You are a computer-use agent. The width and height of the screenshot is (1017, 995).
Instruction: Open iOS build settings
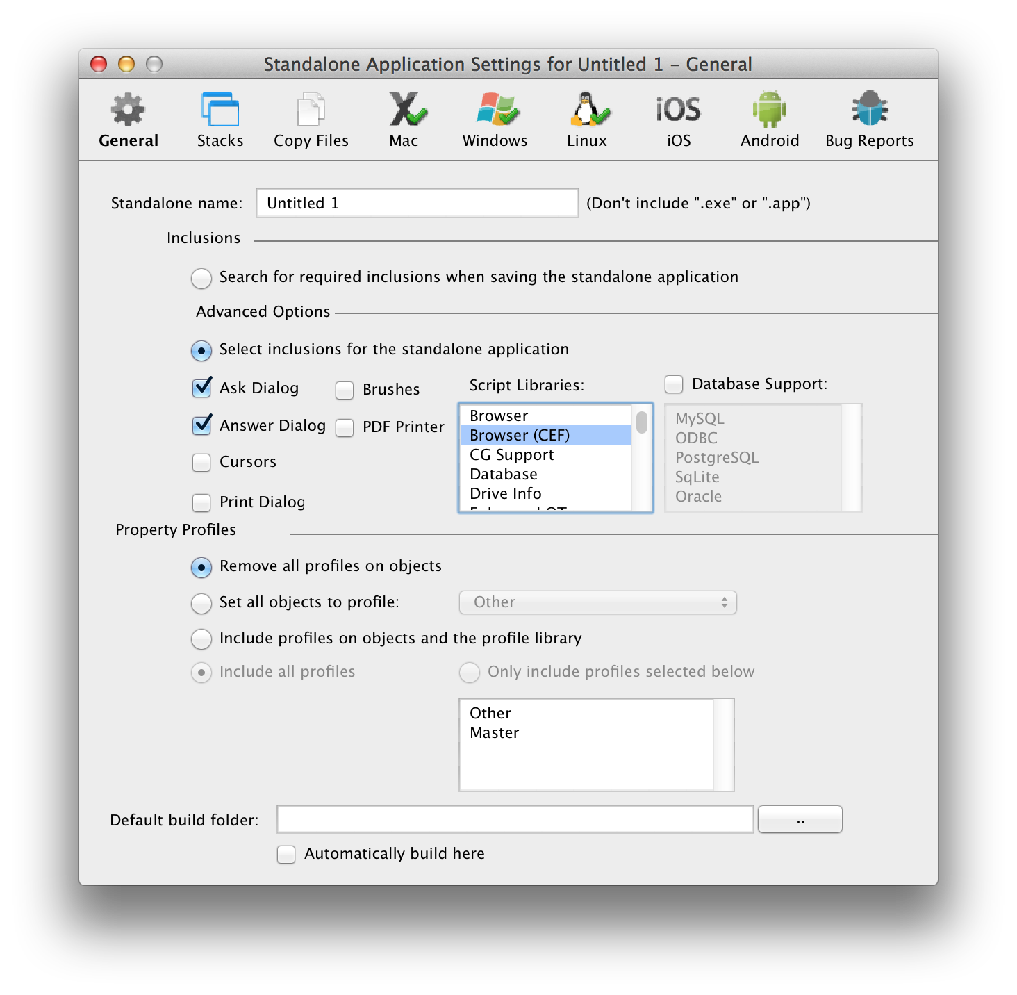pos(679,120)
